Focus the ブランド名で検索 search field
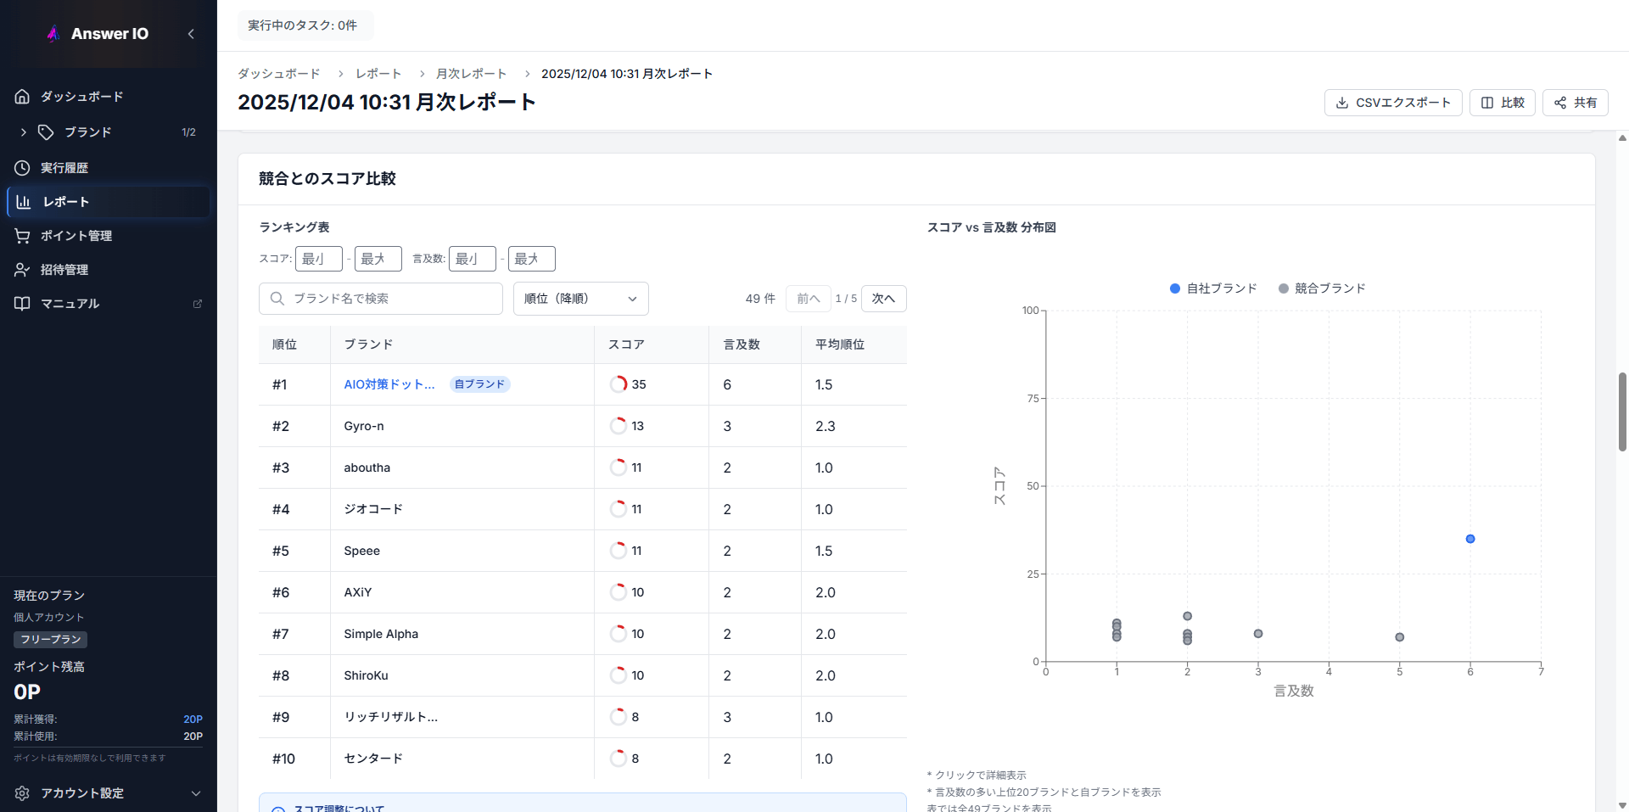The width and height of the screenshot is (1629, 812). [x=390, y=299]
